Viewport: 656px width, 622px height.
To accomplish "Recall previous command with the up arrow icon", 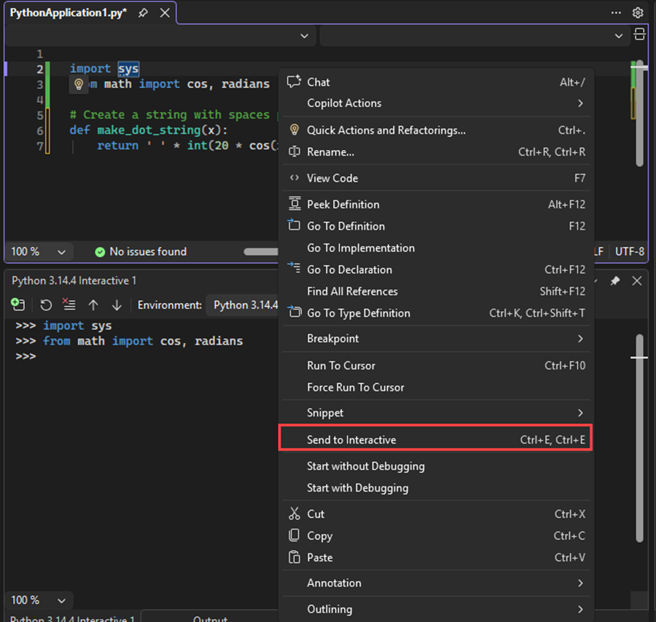I will pyautogui.click(x=94, y=304).
